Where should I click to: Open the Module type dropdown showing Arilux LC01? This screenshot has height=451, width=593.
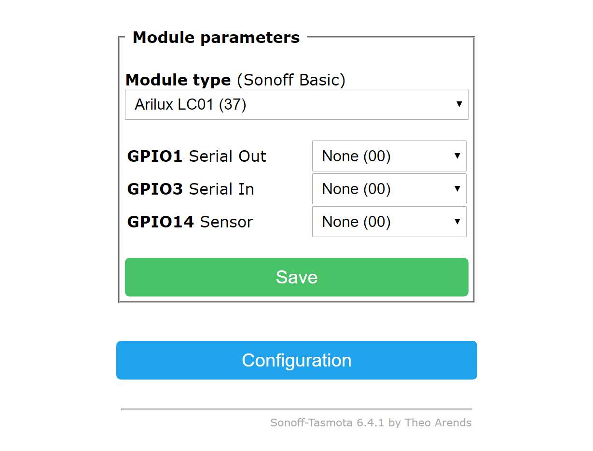296,104
